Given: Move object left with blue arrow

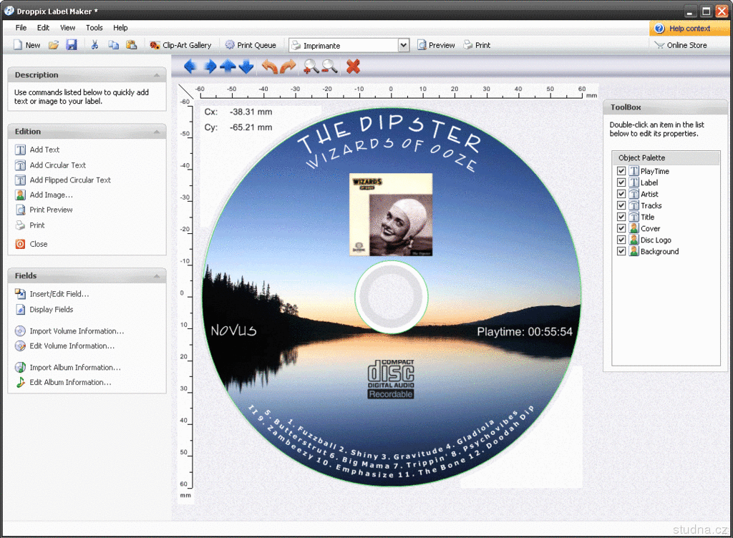Looking at the screenshot, I should coord(190,67).
